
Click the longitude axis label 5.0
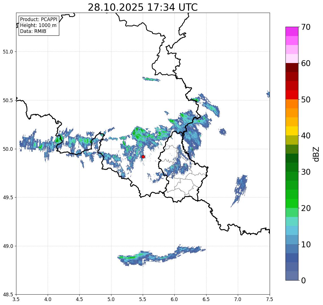111,299
